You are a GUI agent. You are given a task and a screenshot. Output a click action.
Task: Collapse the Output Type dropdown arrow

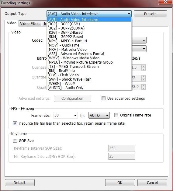[x=129, y=14]
